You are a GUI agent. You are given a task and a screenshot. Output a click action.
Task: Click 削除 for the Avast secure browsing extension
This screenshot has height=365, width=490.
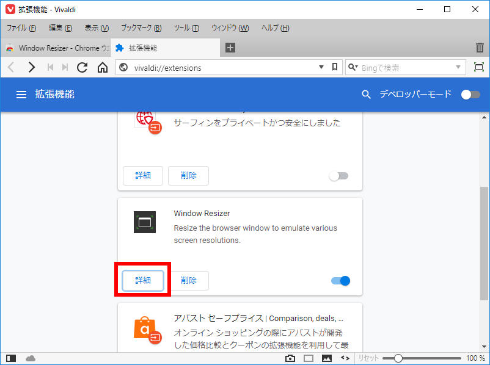[188, 176]
